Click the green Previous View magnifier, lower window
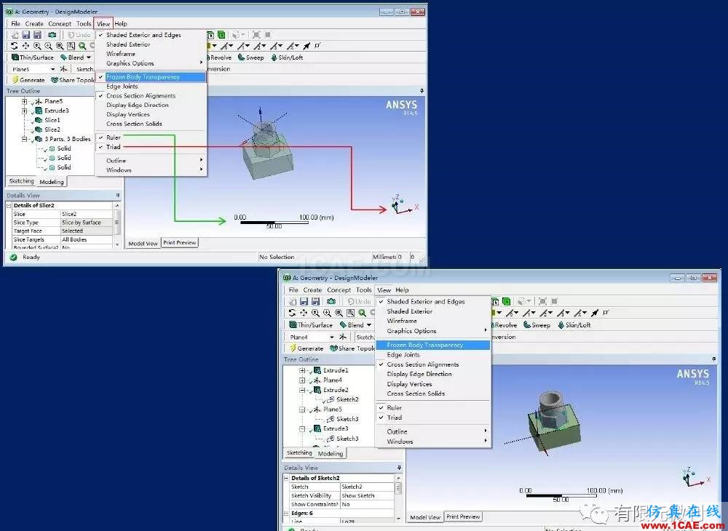This screenshot has width=728, height=531. [362, 313]
